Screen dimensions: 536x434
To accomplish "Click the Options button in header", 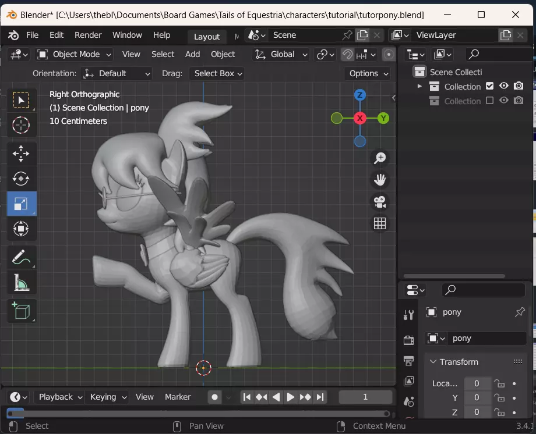I will coord(369,73).
